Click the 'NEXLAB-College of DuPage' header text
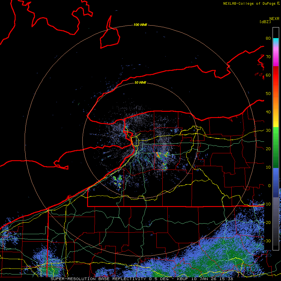 pos(249,3)
